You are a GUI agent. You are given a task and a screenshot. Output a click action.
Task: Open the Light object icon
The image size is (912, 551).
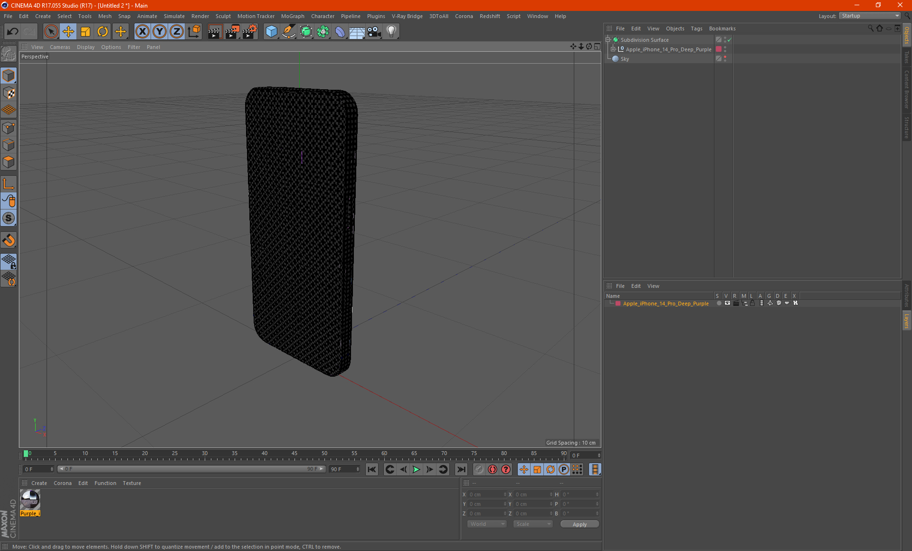tap(391, 32)
